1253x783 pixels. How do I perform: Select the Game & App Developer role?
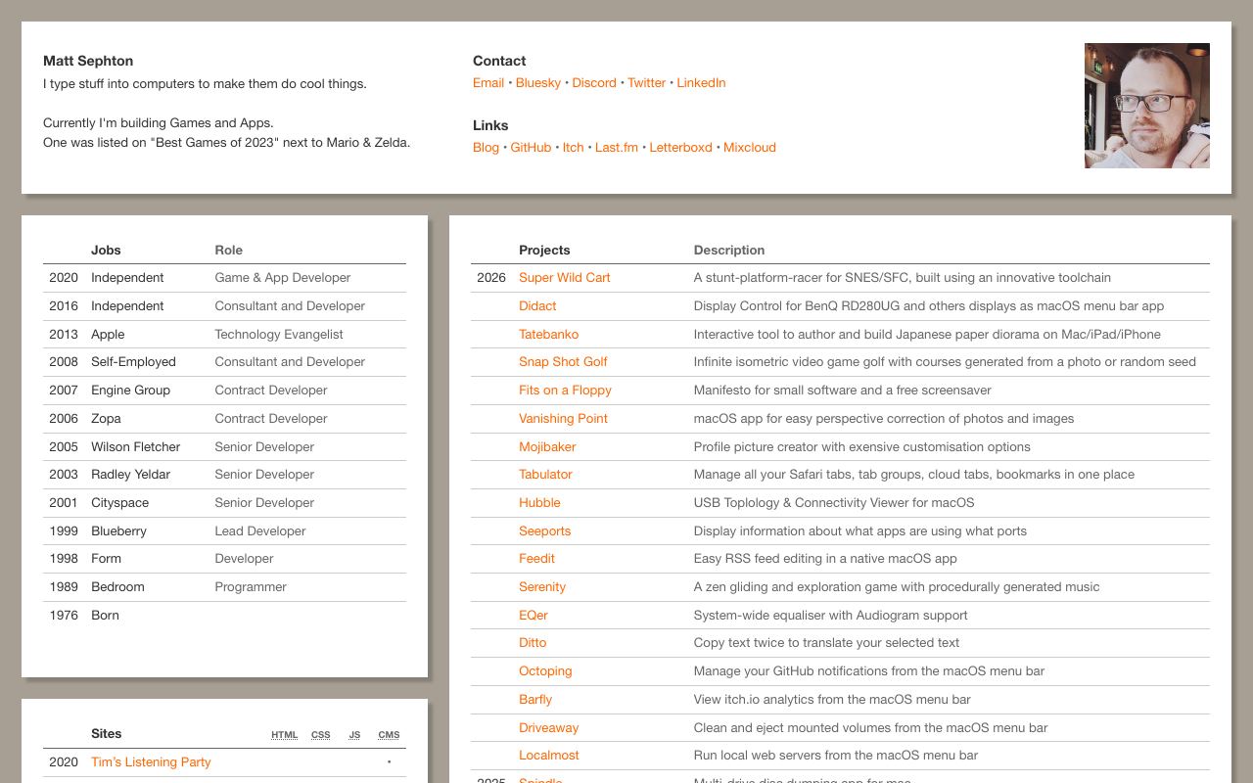[283, 278]
